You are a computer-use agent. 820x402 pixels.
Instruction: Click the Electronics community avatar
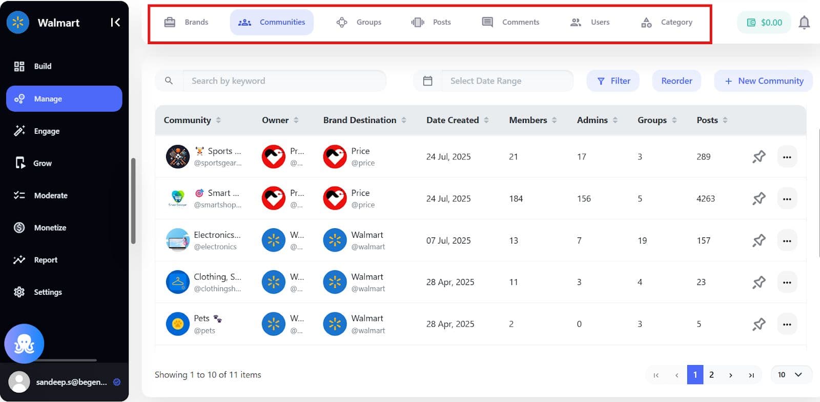(x=178, y=240)
